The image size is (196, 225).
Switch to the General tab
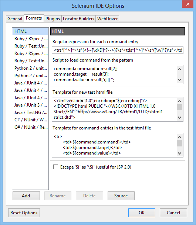coord(15,19)
